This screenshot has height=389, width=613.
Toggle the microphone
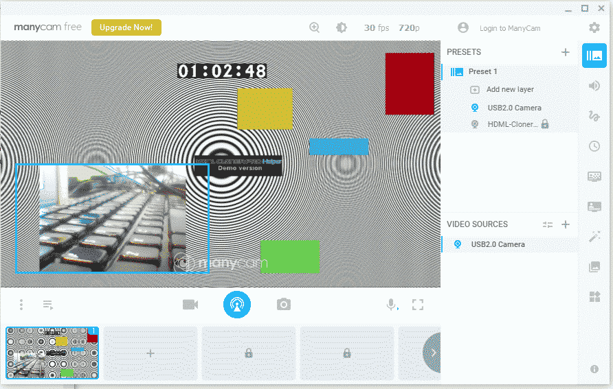[391, 305]
